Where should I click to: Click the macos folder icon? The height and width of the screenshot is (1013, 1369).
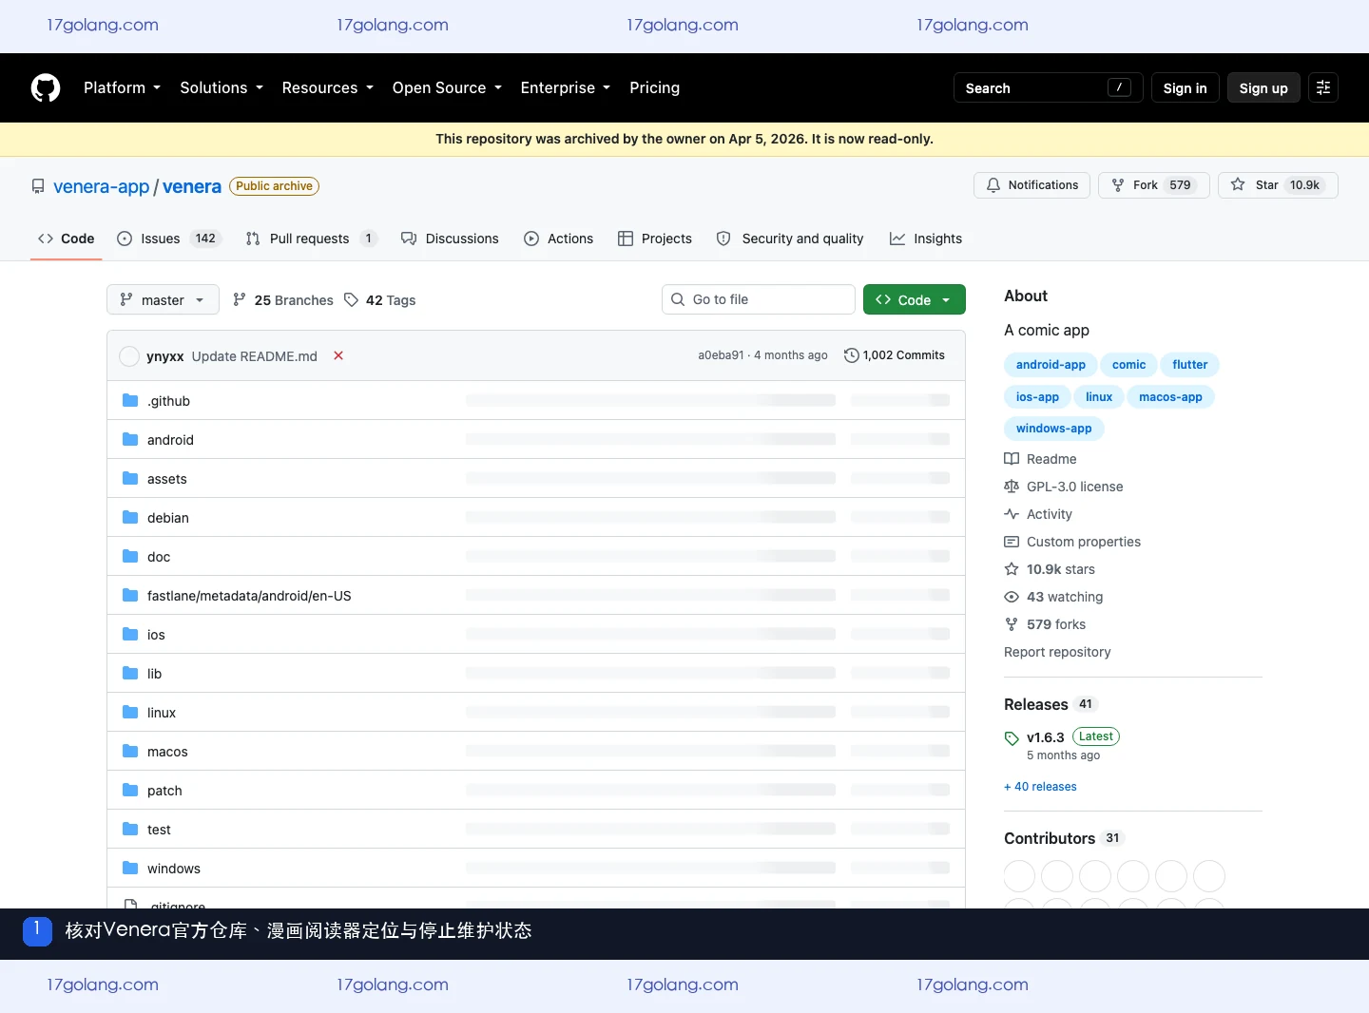130,752
